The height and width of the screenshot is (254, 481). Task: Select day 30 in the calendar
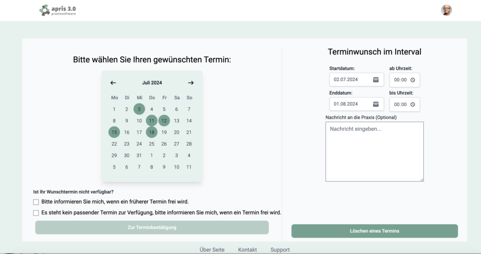(127, 156)
